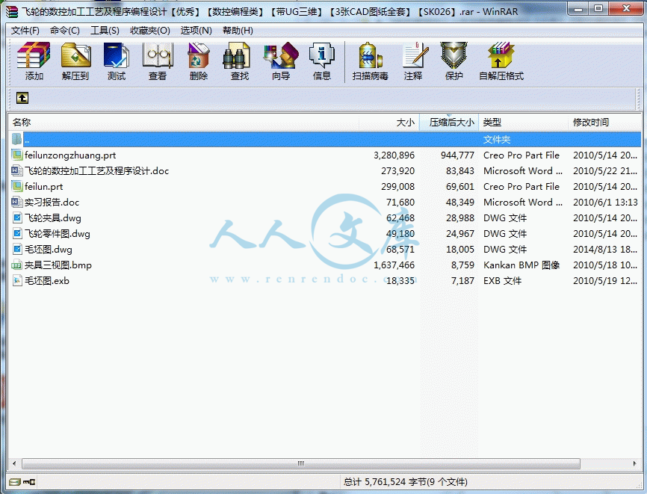Image resolution: width=647 pixels, height=494 pixels.
Task: Click the feilunzongzhuang.prt file icon
Action: 17,155
